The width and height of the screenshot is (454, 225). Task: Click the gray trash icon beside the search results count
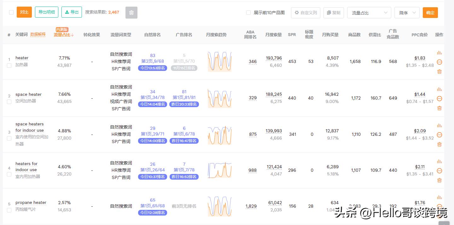click(x=131, y=13)
